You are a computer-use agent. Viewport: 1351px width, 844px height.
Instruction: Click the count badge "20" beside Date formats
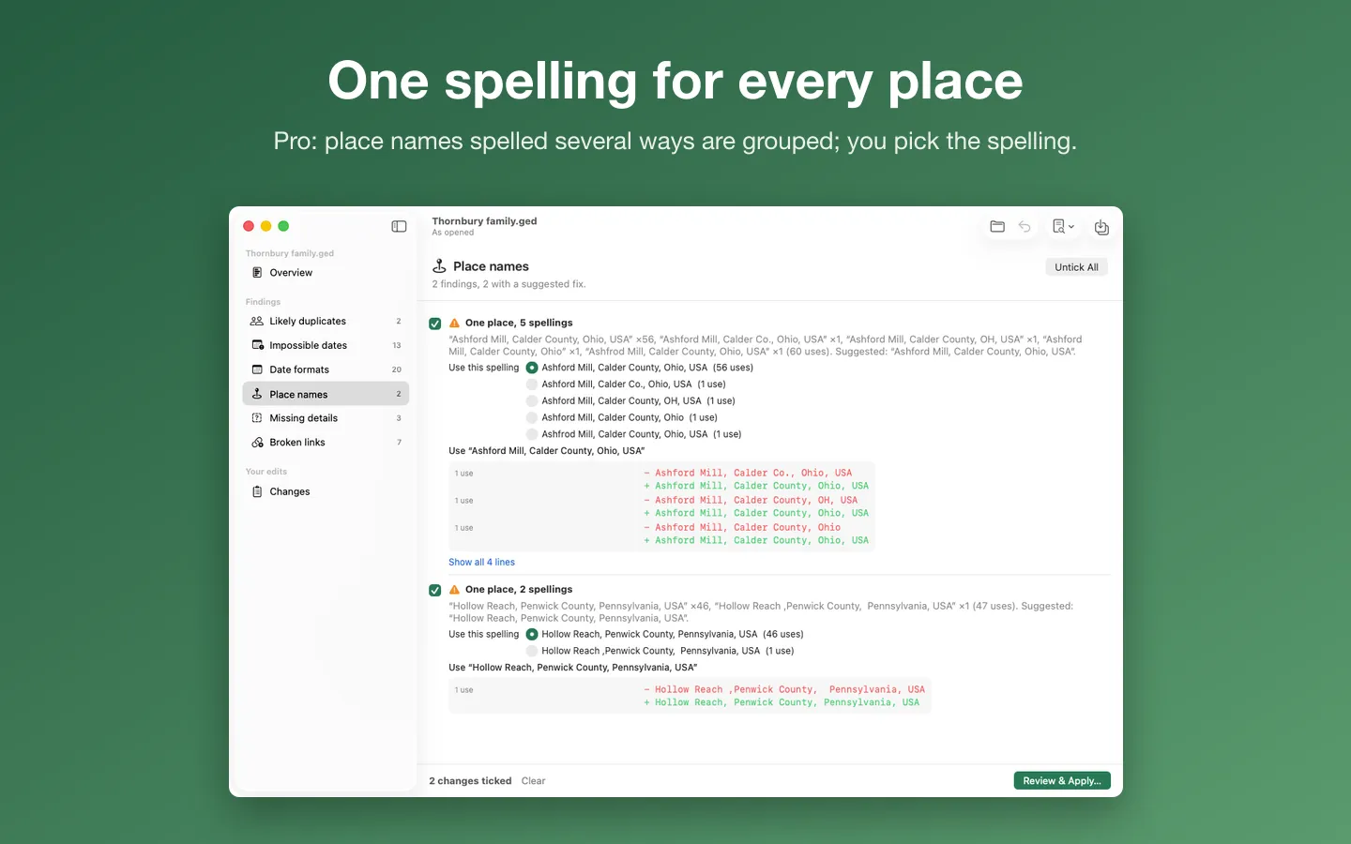[x=397, y=370]
